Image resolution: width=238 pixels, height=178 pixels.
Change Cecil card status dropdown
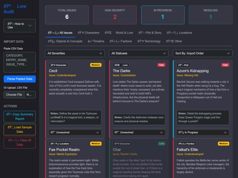[x=75, y=132]
